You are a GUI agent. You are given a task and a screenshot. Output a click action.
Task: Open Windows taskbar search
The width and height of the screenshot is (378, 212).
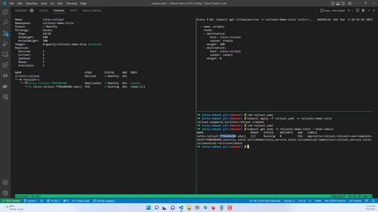(157, 208)
